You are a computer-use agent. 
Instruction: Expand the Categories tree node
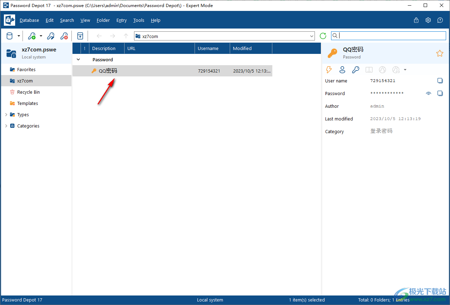point(6,126)
